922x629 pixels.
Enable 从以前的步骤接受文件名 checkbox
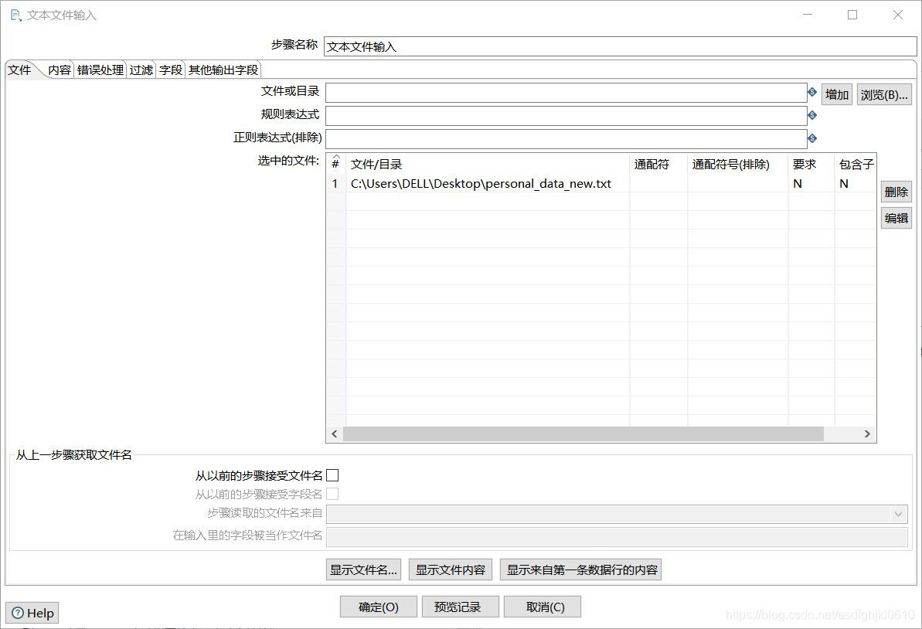coord(333,474)
